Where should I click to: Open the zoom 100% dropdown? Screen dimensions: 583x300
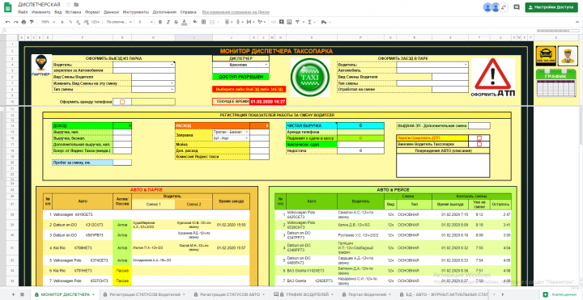coord(47,22)
